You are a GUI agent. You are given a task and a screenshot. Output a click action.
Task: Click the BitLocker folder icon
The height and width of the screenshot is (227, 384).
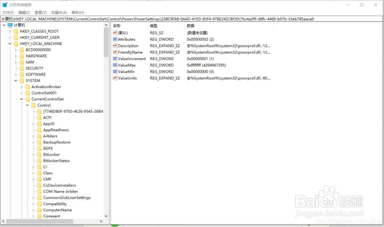39,155
